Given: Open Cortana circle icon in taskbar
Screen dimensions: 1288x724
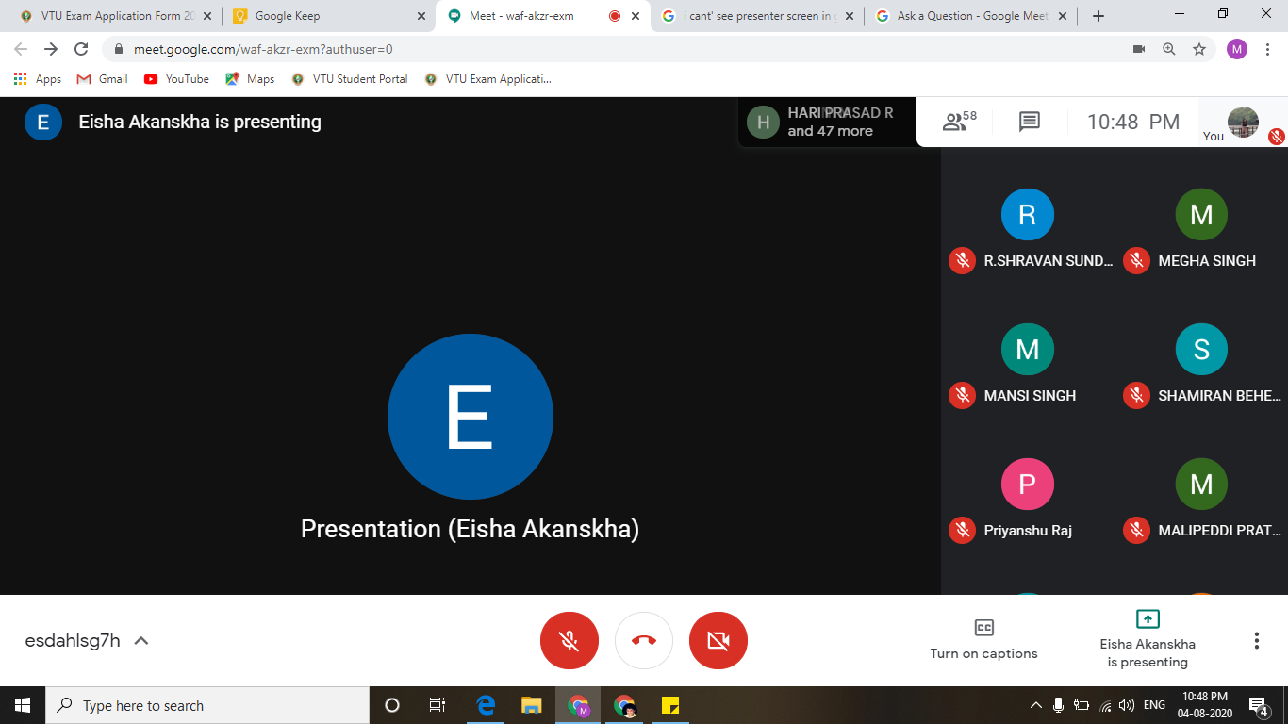Looking at the screenshot, I should click(x=392, y=705).
